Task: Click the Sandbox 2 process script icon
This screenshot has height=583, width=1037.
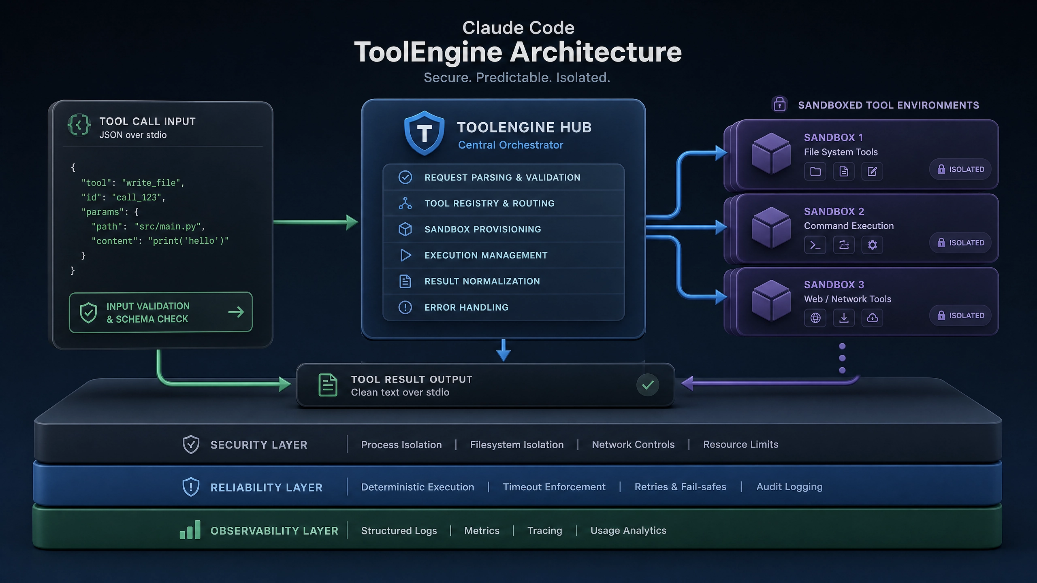Action: [x=844, y=245]
